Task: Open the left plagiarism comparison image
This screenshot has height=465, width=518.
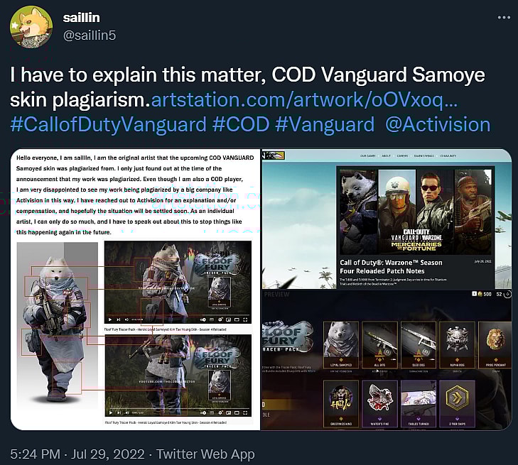Action: point(136,290)
